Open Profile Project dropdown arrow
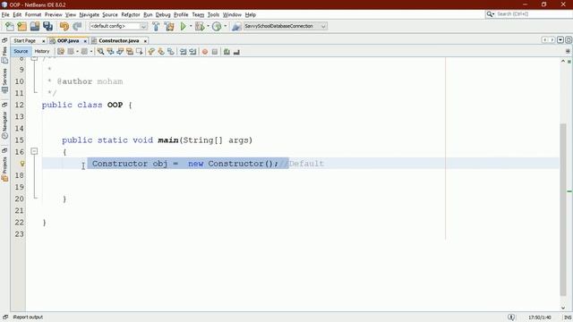 [x=225, y=26]
